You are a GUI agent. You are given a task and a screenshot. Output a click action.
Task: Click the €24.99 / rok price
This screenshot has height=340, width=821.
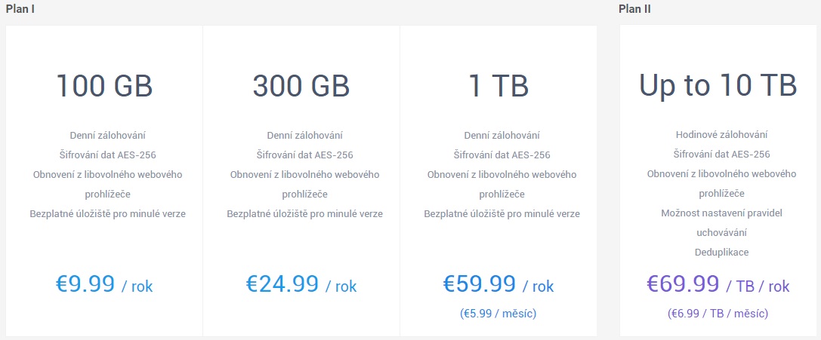coord(301,284)
